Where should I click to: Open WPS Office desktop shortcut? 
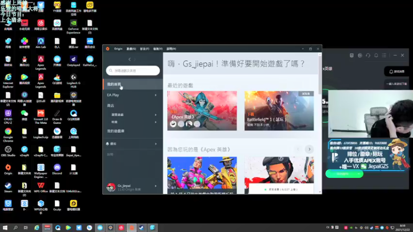pos(41,187)
